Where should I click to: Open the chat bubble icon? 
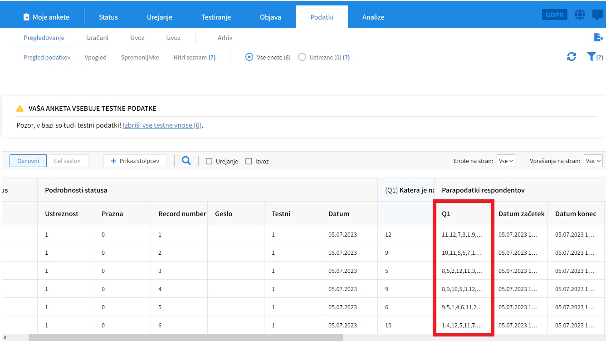pyautogui.click(x=598, y=15)
